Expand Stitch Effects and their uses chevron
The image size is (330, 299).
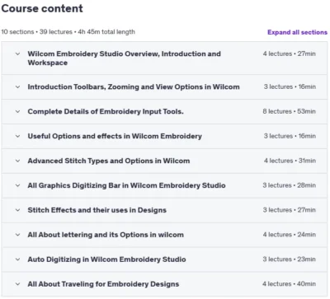click(17, 210)
